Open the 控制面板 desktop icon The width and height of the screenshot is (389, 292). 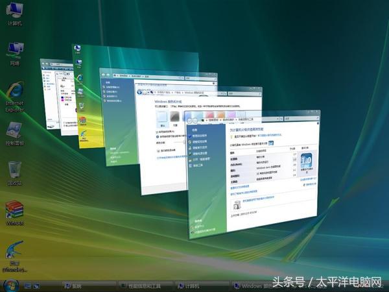click(15, 134)
